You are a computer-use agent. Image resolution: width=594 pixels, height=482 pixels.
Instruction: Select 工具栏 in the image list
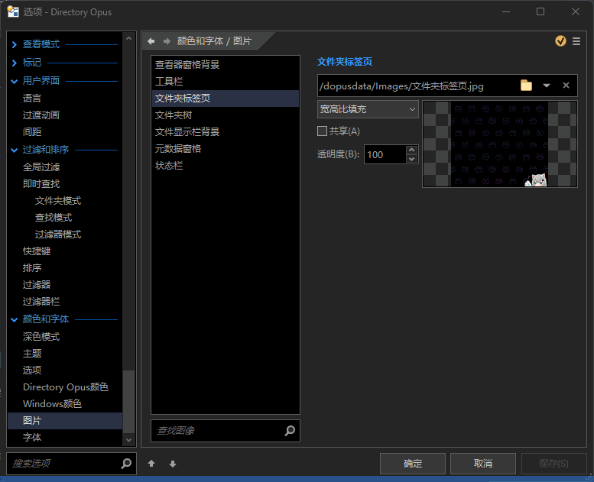(169, 81)
